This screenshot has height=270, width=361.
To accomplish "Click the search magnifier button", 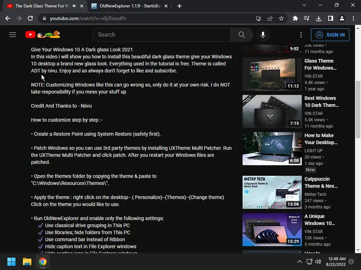I will click(x=241, y=35).
